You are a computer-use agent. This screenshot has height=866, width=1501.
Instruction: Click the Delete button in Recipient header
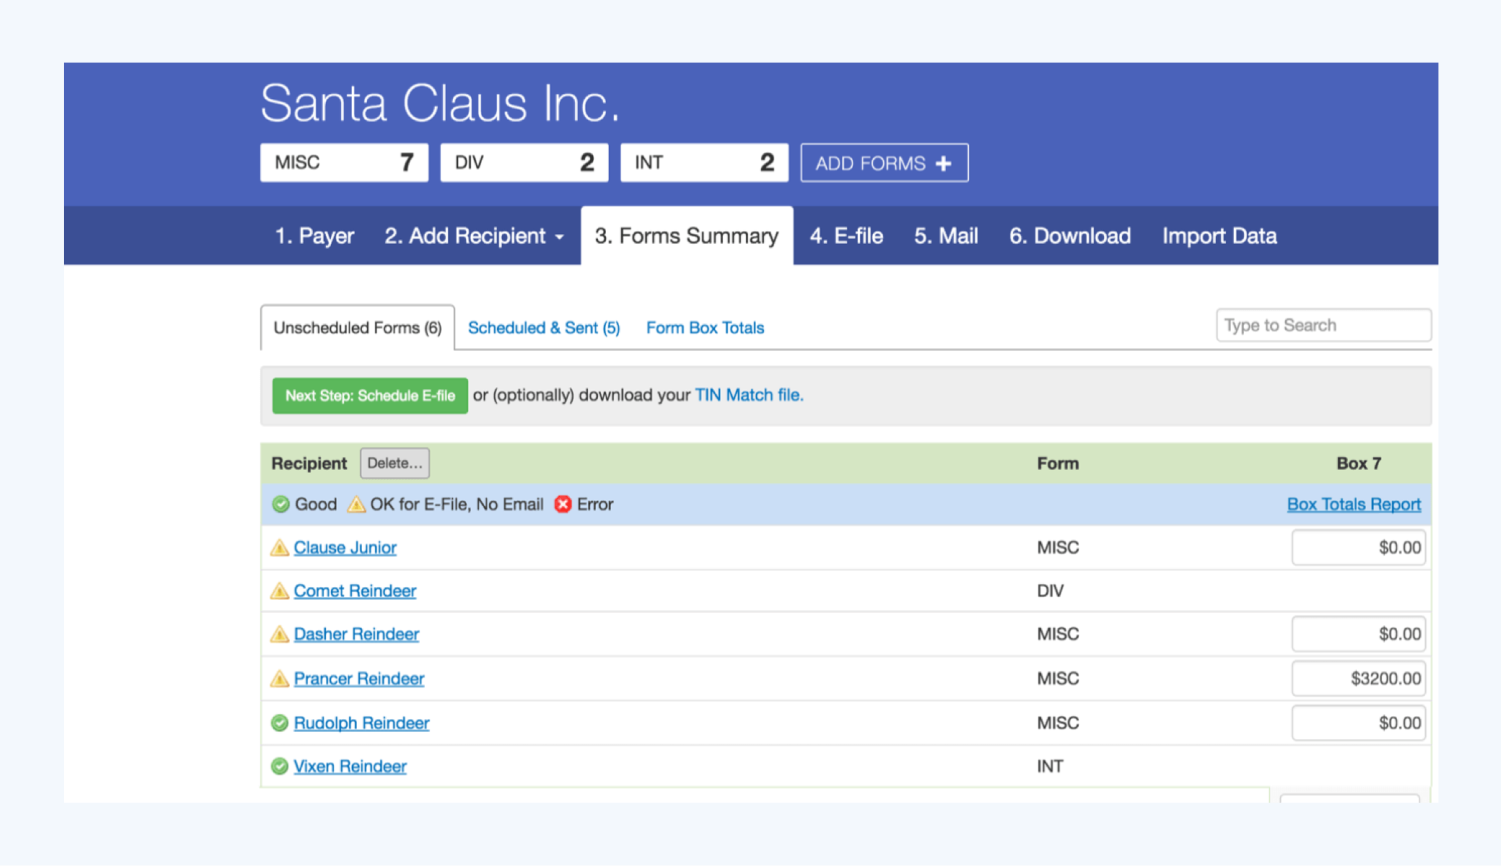[x=394, y=463]
